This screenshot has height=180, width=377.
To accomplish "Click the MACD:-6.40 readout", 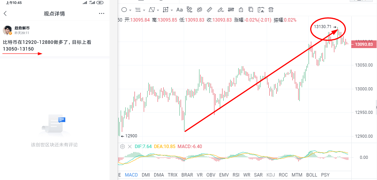I will (x=190, y=146).
